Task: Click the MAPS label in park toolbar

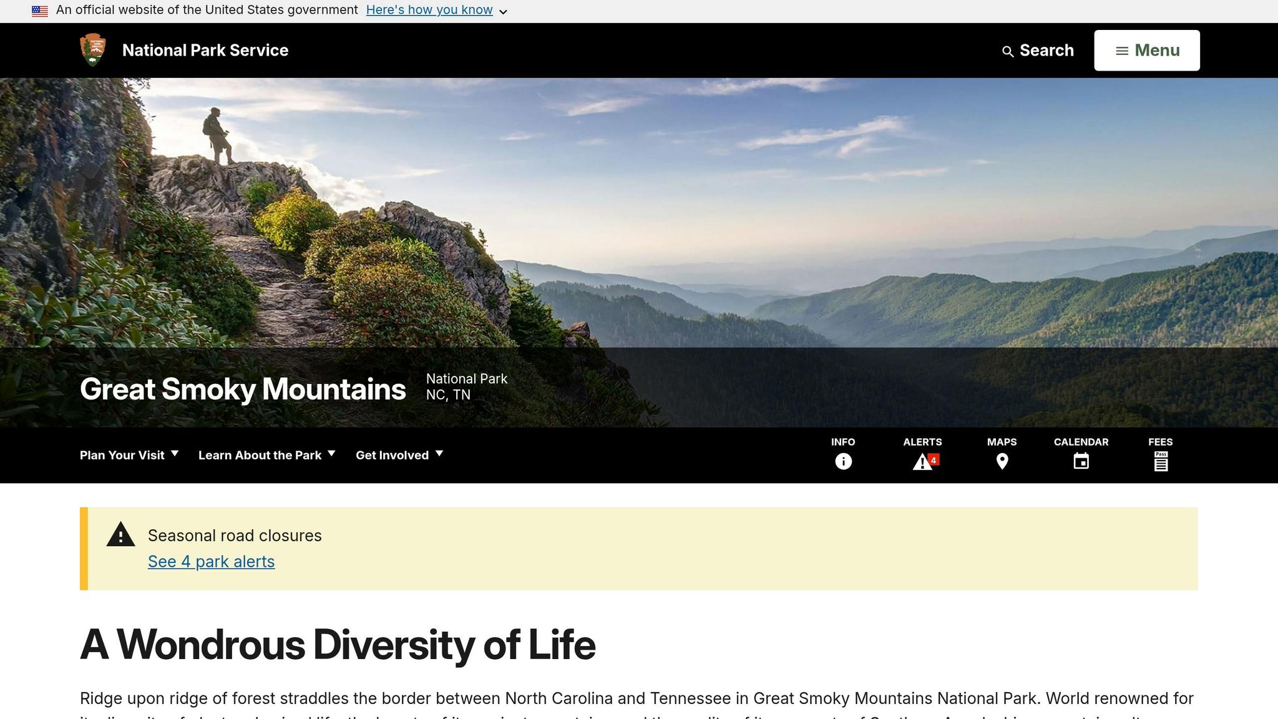Action: (1002, 442)
